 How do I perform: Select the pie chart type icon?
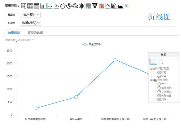(63, 6)
